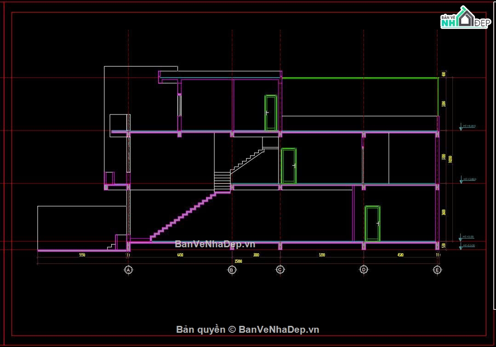The width and height of the screenshot is (496, 347).
Task: Click the BanVeNhaDep.vn watermark on the drawing
Action: (x=215, y=244)
